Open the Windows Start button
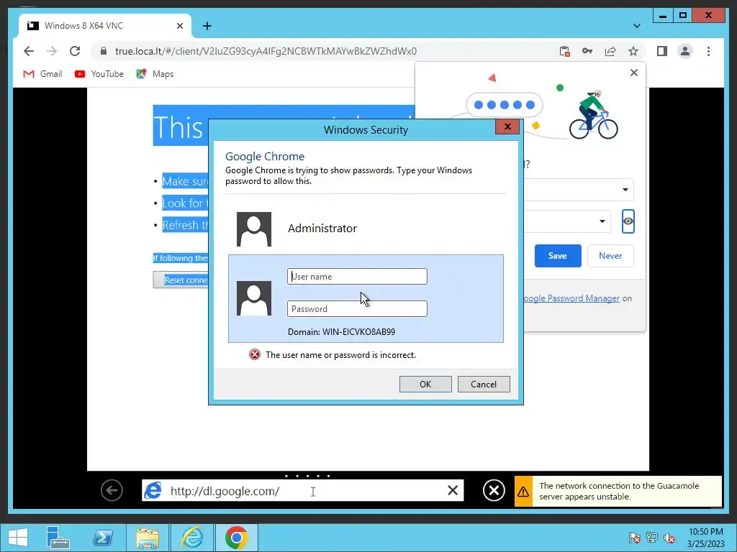 click(18, 538)
